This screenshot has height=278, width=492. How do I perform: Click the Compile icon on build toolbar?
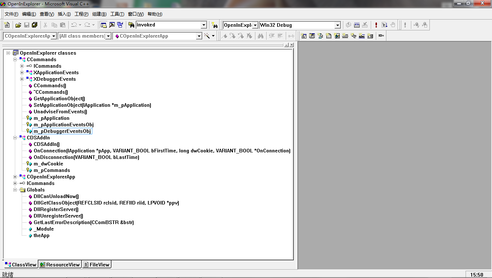348,25
